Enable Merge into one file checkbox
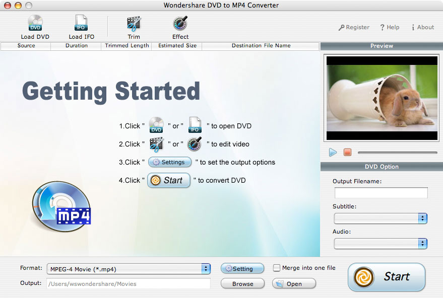The image size is (443, 298). click(x=277, y=268)
